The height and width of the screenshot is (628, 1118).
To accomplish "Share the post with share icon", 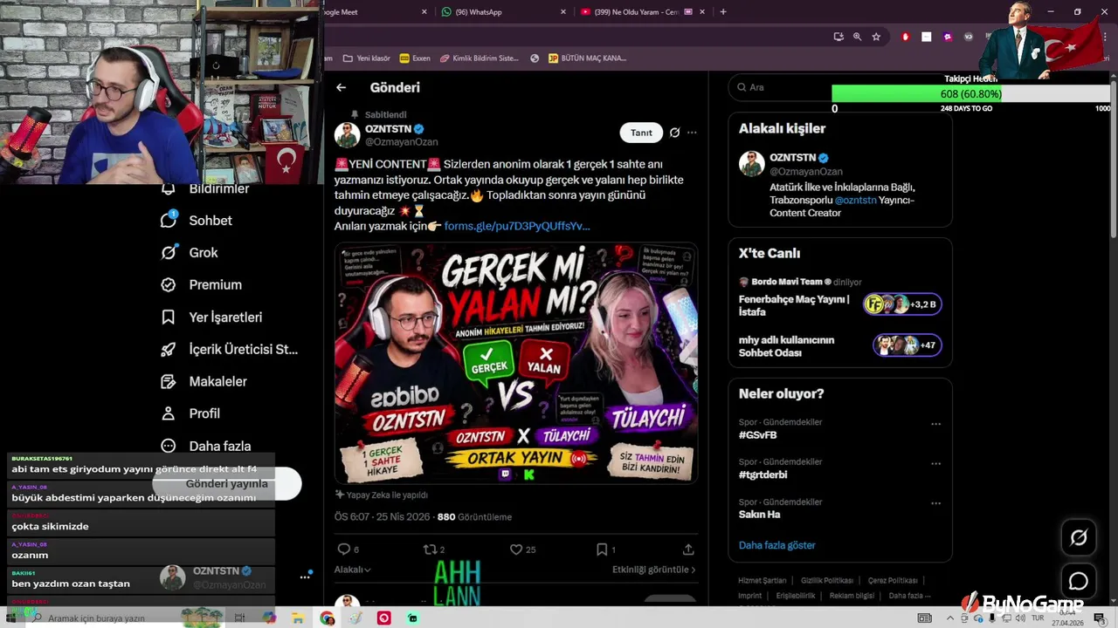I will pos(688,549).
